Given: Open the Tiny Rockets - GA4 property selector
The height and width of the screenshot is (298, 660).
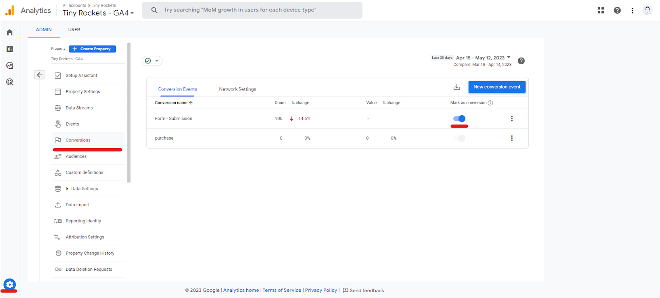Looking at the screenshot, I should [x=98, y=13].
